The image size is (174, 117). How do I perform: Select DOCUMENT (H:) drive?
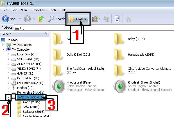[28, 78]
